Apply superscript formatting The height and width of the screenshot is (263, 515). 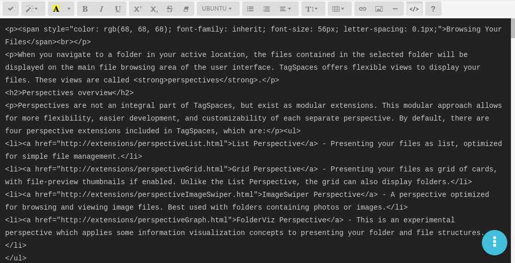click(138, 9)
